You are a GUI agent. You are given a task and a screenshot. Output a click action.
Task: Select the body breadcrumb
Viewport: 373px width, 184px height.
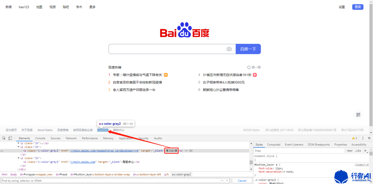14,175
